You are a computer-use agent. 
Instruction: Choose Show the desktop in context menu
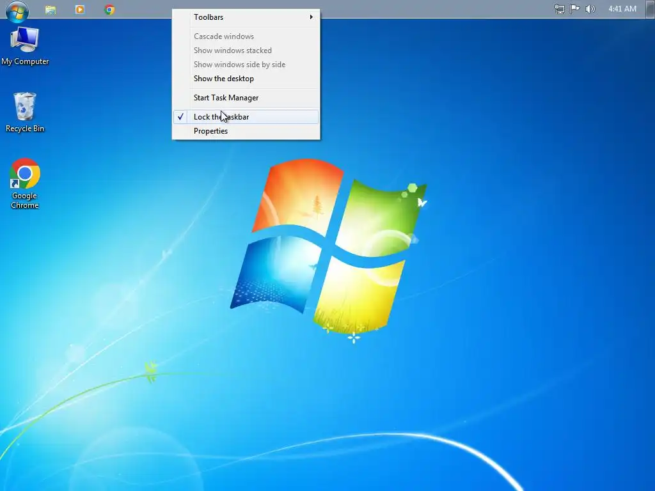246,79
